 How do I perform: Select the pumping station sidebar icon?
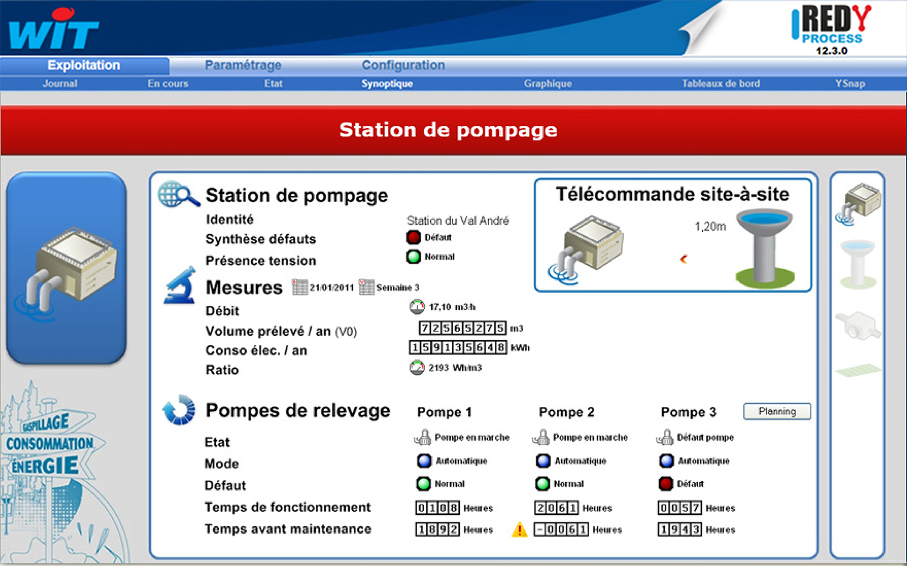tap(858, 204)
